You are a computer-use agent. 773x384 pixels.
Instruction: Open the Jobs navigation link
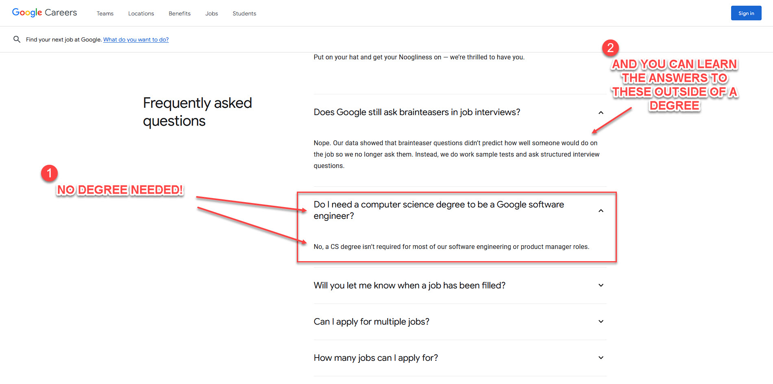click(x=211, y=13)
